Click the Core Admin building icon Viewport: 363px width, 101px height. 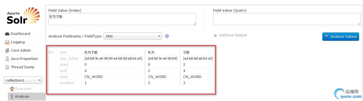pos(7,50)
